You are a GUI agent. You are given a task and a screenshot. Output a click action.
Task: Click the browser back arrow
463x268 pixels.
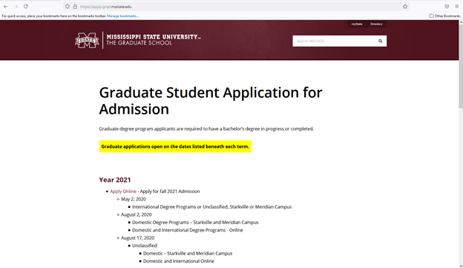tap(6, 7)
